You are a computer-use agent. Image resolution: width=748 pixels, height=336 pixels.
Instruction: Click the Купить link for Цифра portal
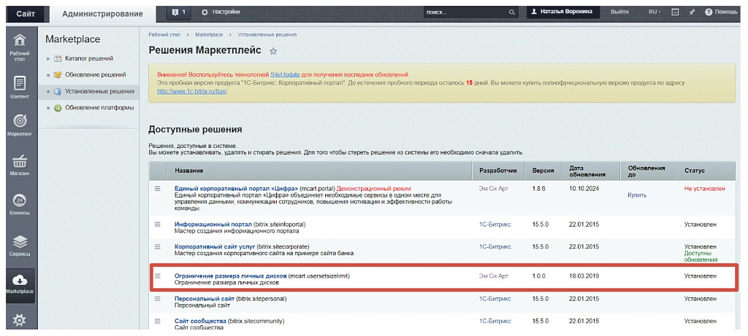tap(636, 195)
